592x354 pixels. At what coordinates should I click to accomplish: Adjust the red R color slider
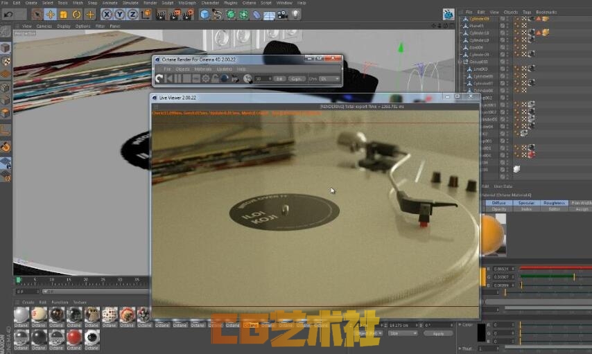coord(555,268)
